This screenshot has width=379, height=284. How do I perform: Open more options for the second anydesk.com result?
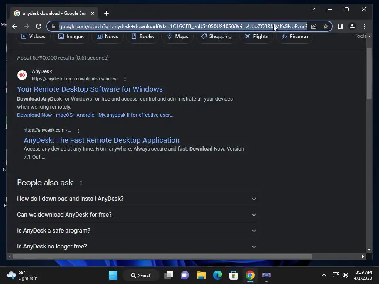(78, 131)
